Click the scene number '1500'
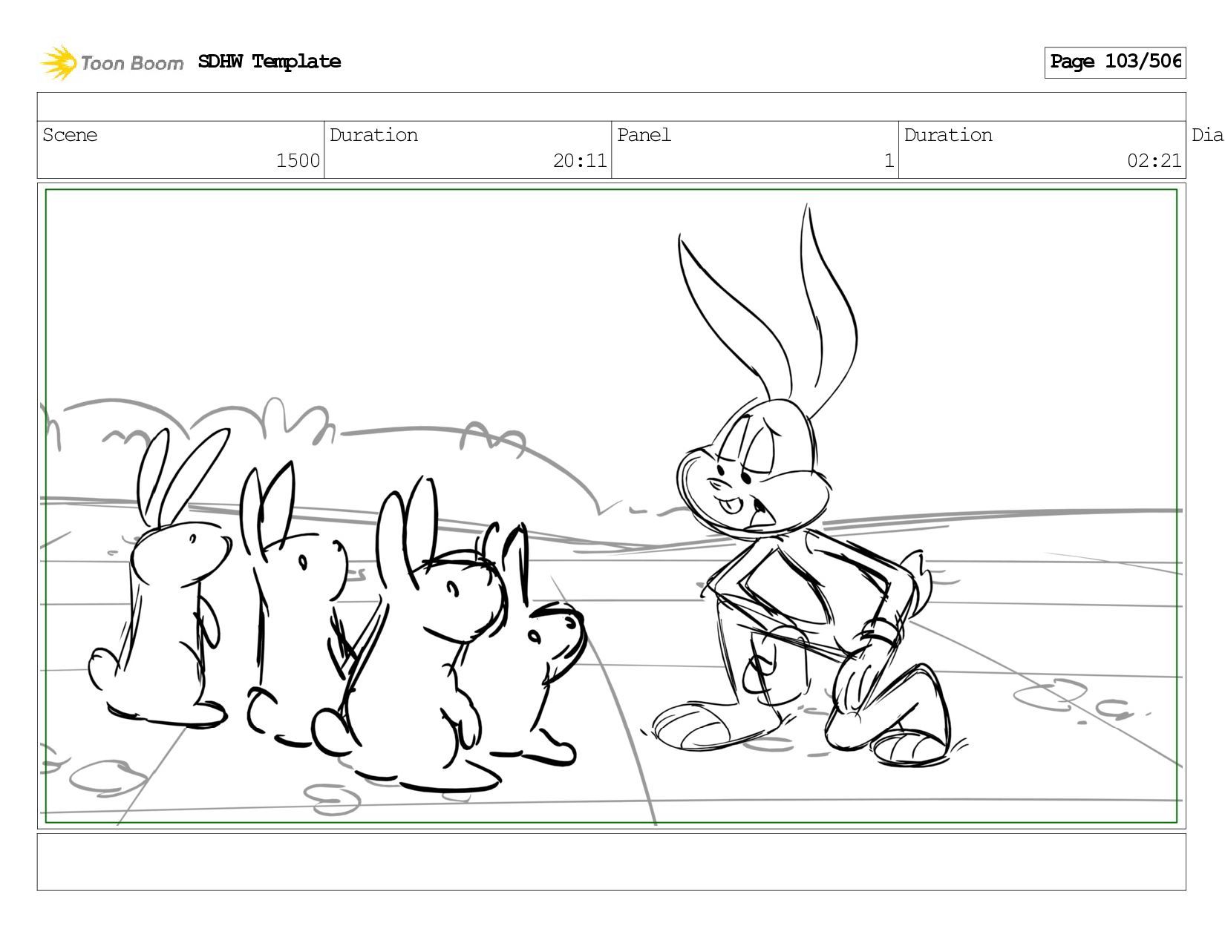 pyautogui.click(x=298, y=161)
